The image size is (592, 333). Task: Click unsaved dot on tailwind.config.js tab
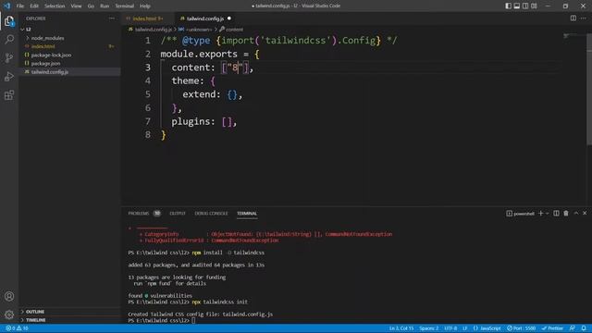pyautogui.click(x=229, y=18)
